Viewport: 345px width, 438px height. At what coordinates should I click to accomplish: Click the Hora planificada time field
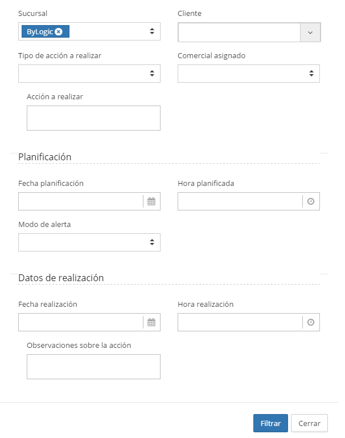click(240, 201)
